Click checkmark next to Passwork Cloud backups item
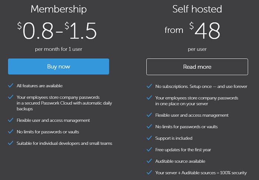 (x=11, y=97)
